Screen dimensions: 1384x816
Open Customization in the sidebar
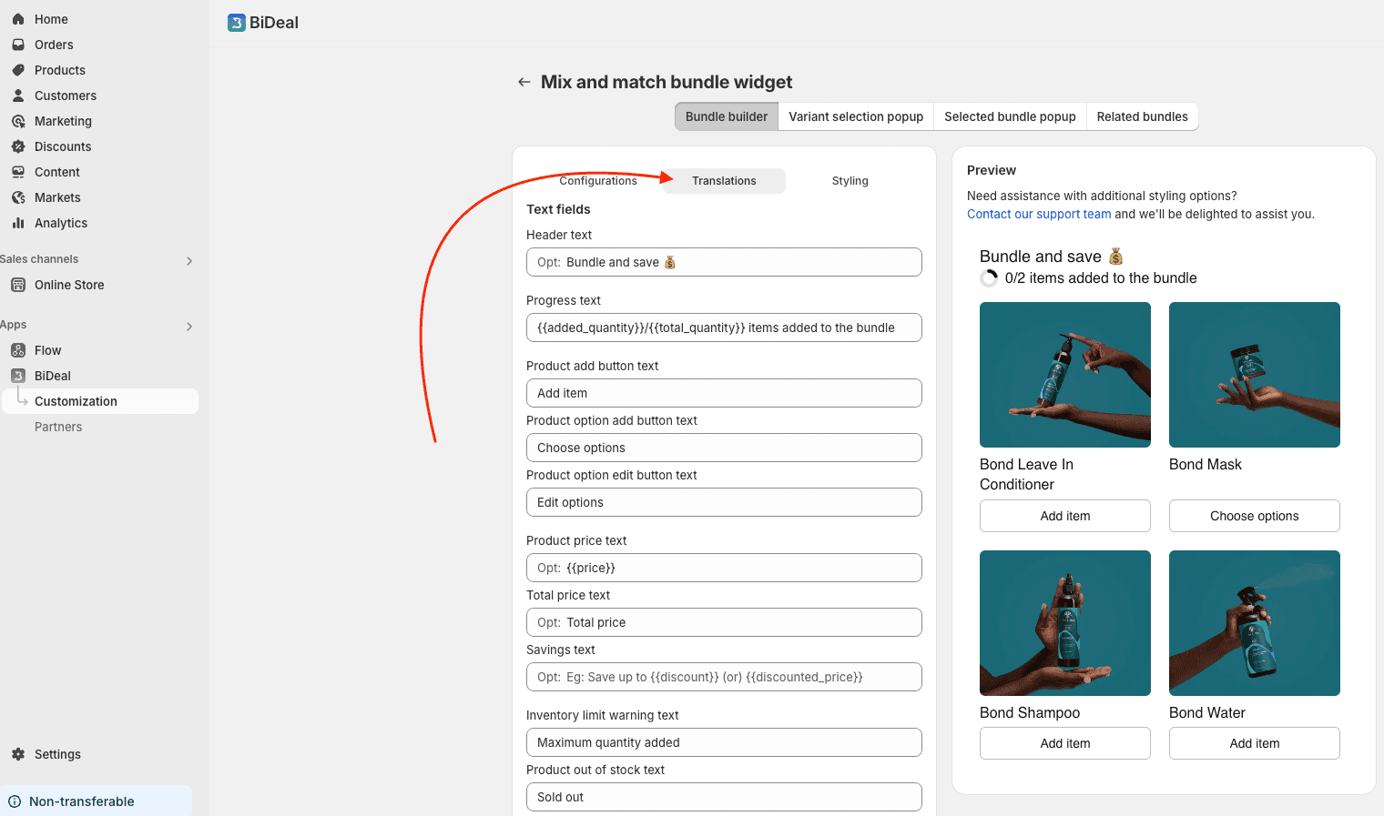tap(100, 401)
